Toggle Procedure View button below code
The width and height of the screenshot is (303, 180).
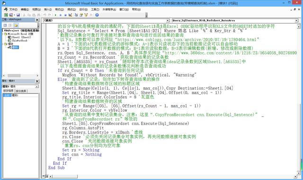(44, 176)
